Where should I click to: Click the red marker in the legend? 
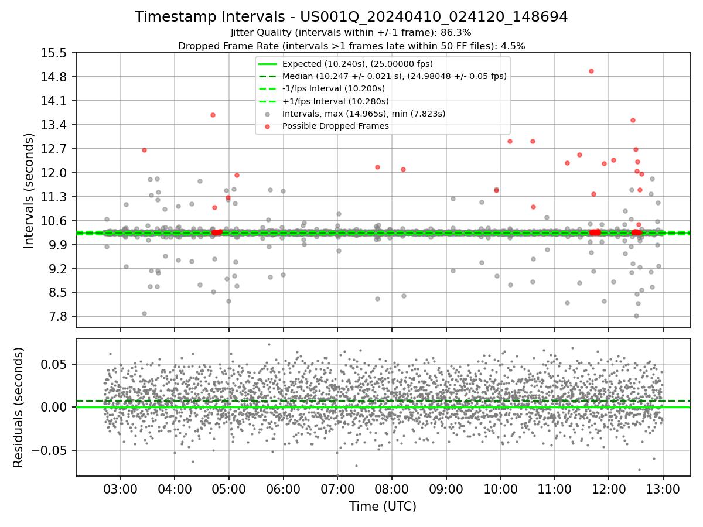tap(268, 126)
